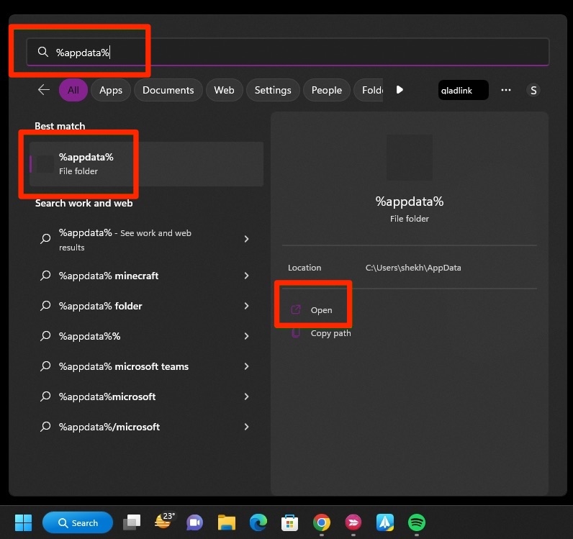
Task: Open the pink arrow app on taskbar
Action: [353, 522]
